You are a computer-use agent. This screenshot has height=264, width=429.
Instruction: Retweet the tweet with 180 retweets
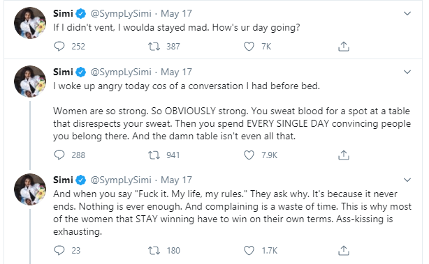tap(154, 250)
